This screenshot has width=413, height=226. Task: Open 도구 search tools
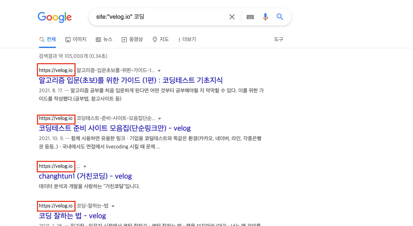tap(279, 39)
